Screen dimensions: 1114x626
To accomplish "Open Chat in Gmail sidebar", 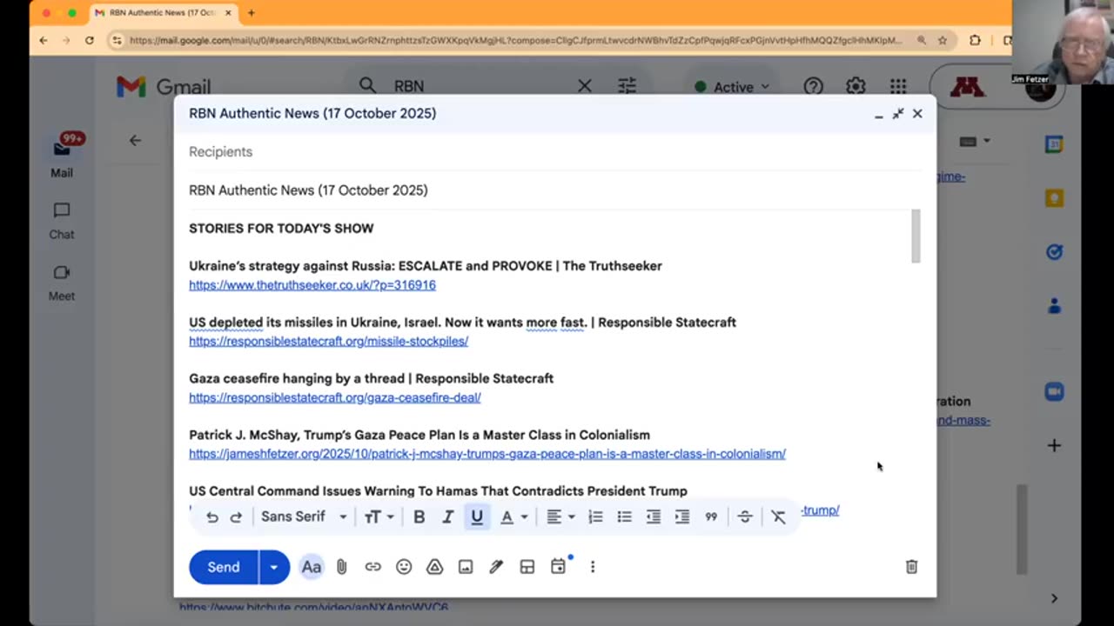I will 61,221.
